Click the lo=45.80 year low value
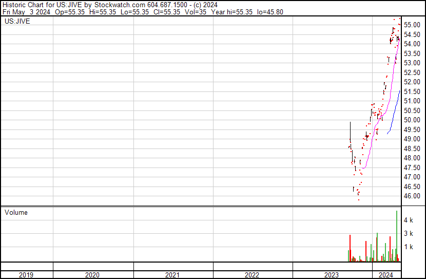 (270, 12)
